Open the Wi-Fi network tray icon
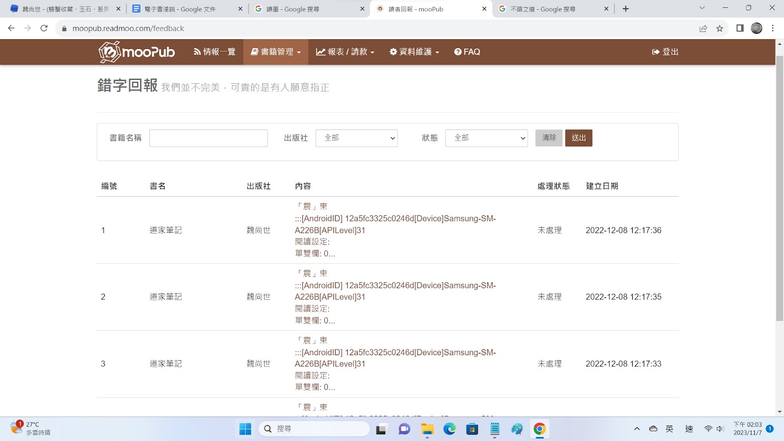The image size is (784, 441). point(708,429)
